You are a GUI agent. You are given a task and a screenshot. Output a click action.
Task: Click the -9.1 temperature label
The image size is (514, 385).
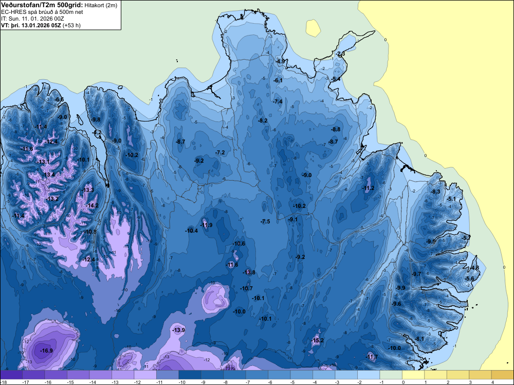pos(293,219)
